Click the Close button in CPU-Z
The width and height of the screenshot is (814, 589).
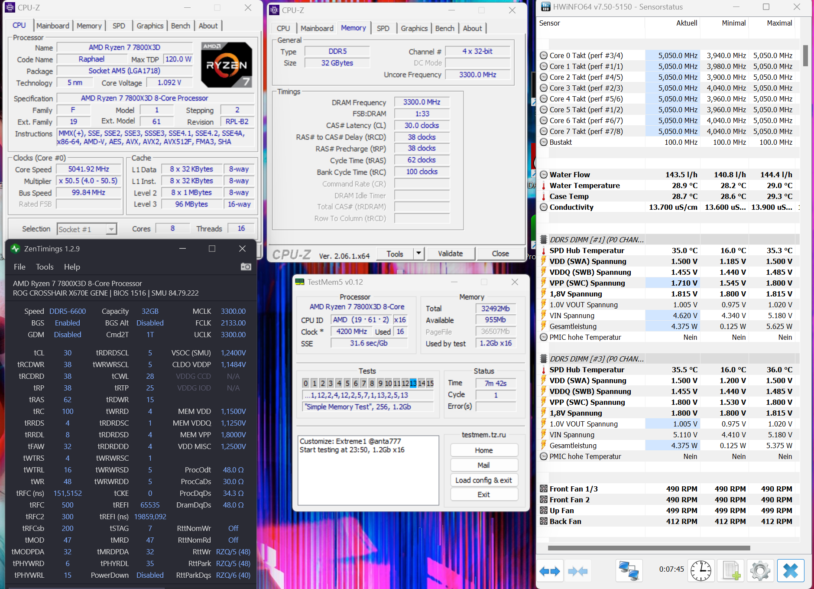coord(500,254)
